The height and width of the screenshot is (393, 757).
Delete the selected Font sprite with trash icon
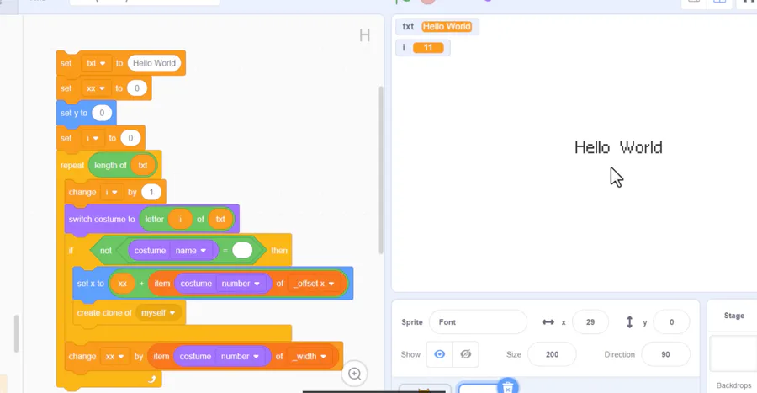(x=507, y=387)
